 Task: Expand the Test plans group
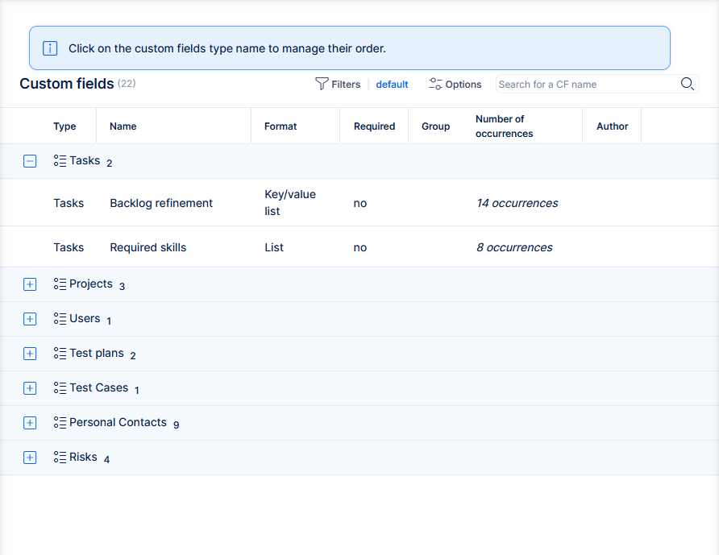pos(30,354)
